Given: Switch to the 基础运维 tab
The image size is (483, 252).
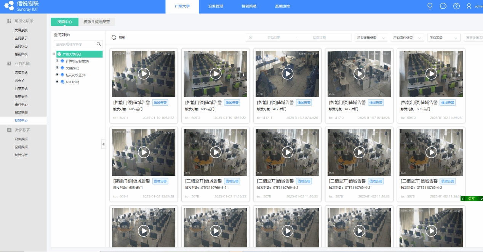Looking at the screenshot, I should coord(282,6).
